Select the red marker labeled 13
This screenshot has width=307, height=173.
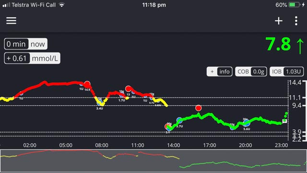[128, 89]
